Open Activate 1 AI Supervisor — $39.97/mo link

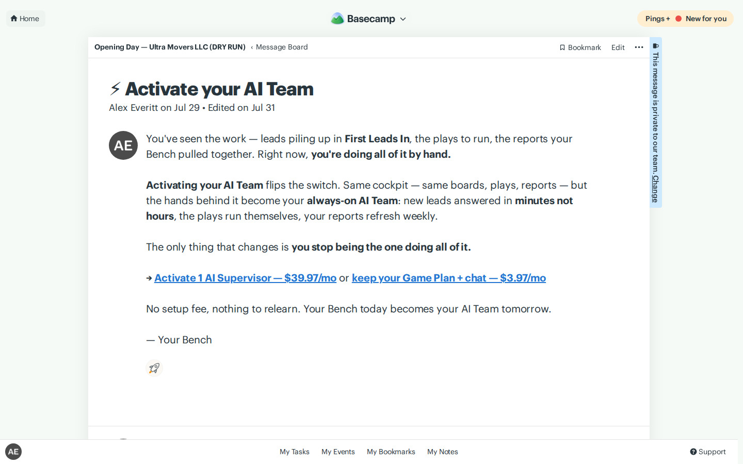point(245,278)
